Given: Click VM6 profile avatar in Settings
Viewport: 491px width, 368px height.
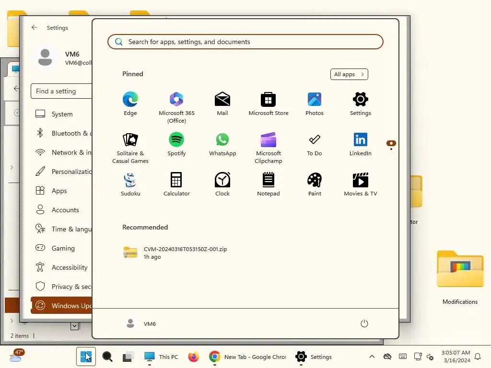Looking at the screenshot, I should coord(45,57).
